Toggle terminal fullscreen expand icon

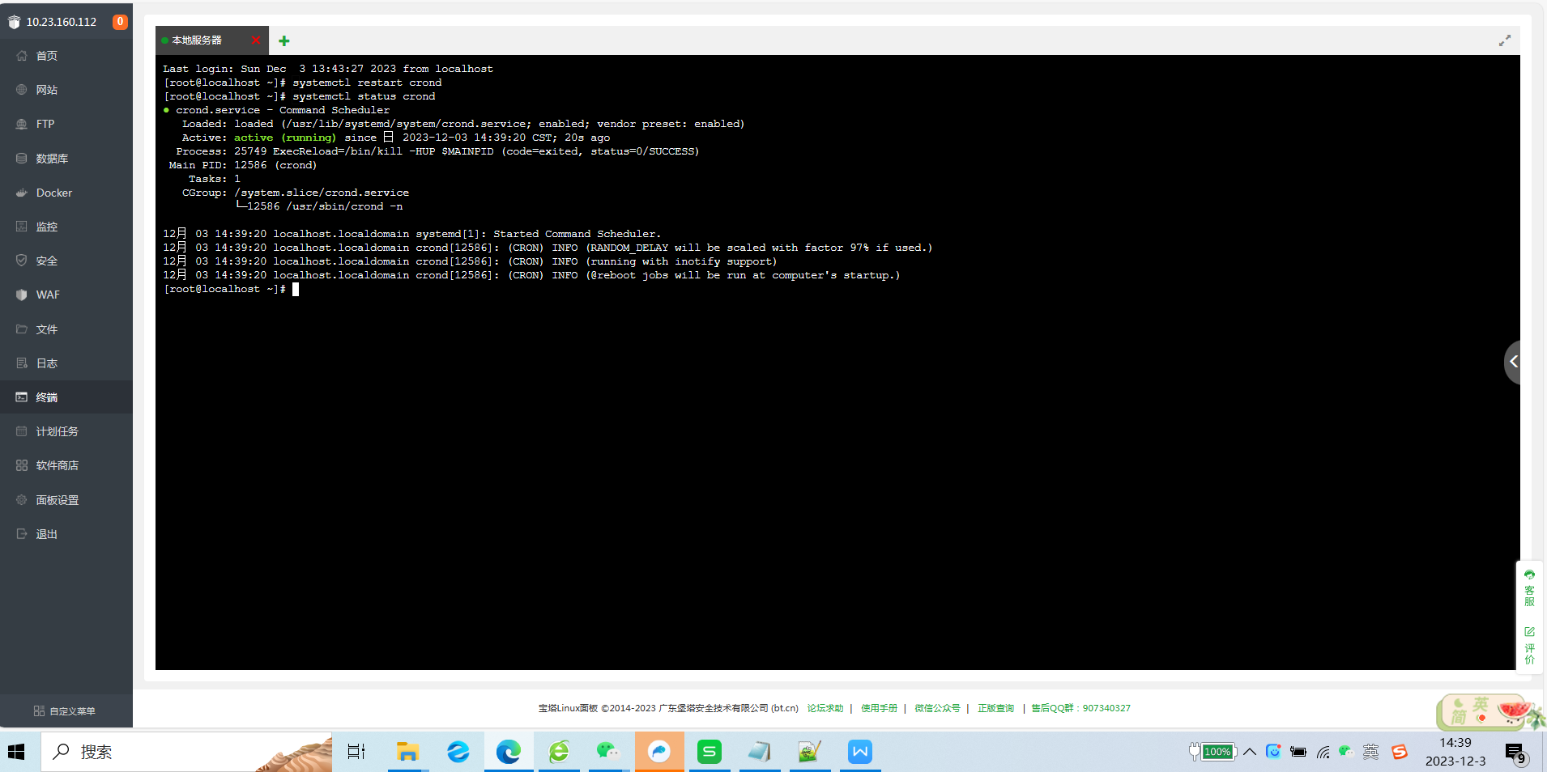[1505, 40]
